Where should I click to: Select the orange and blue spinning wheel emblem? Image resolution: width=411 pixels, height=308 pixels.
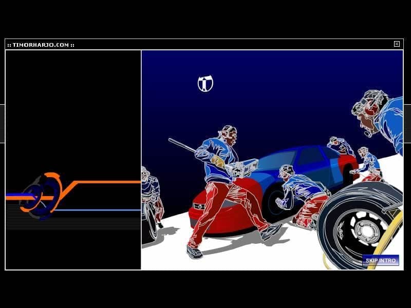pos(41,196)
